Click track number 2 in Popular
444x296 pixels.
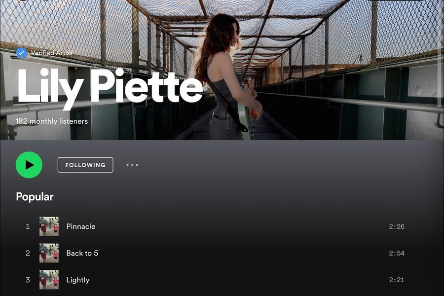[28, 253]
